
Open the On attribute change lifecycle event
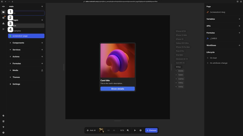click(218, 63)
